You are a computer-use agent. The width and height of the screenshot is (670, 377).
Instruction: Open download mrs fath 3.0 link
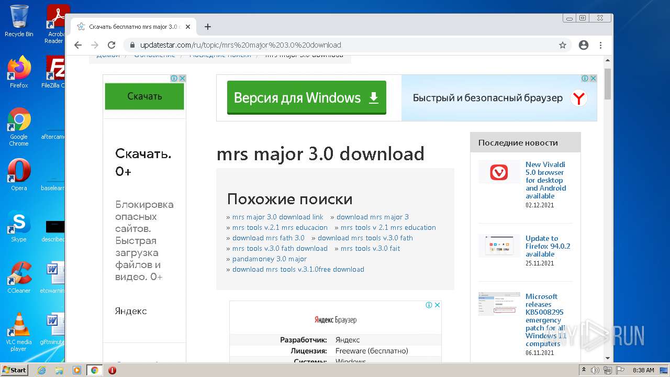[x=268, y=238]
